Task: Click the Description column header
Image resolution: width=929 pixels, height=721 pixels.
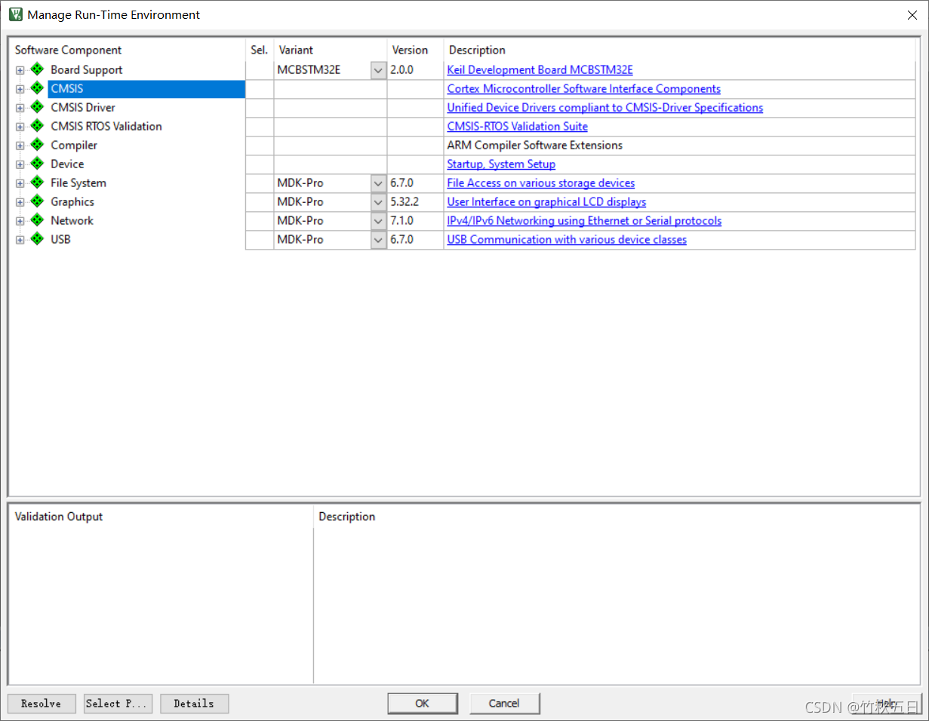Action: click(x=477, y=50)
